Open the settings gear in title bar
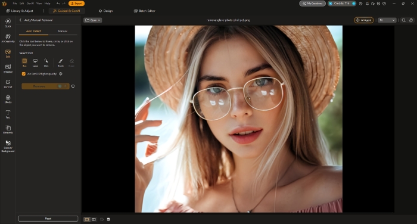417x224 pixels. pyautogui.click(x=378, y=4)
